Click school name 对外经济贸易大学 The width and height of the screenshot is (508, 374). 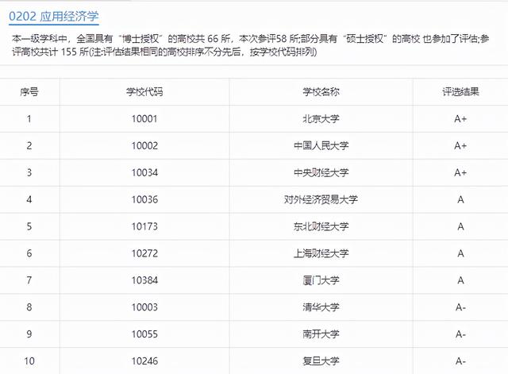tap(321, 199)
